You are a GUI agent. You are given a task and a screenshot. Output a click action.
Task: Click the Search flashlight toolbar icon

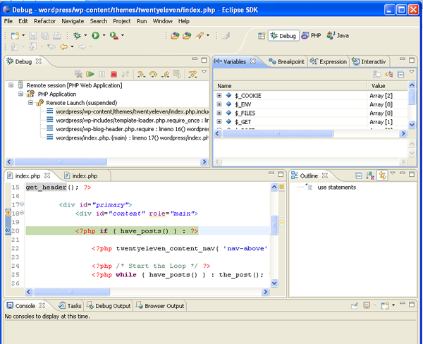point(200,35)
